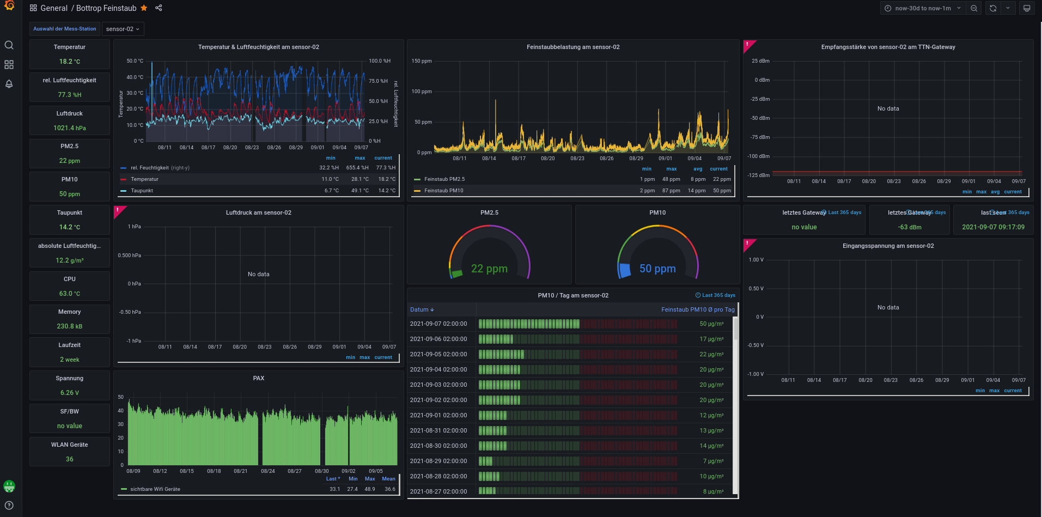This screenshot has height=517, width=1042.
Task: Open the share dashboard dialog
Action: (x=159, y=8)
